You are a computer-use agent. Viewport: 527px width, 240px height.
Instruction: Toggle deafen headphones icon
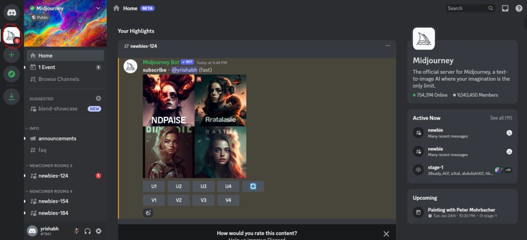[87, 231]
